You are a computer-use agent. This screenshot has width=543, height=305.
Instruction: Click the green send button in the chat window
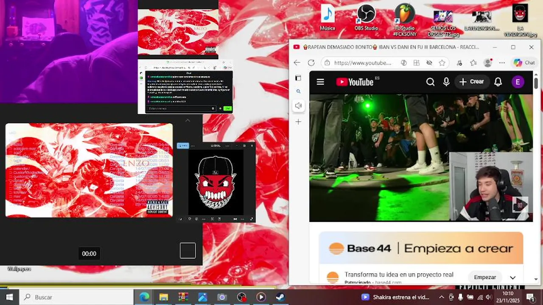pyautogui.click(x=227, y=108)
